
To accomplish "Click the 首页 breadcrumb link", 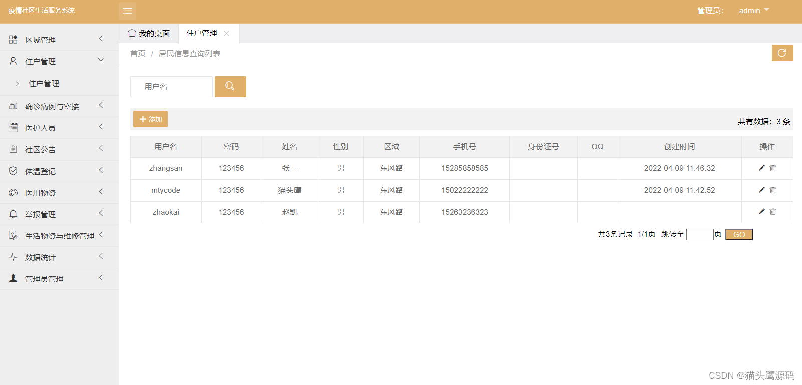I will (138, 53).
